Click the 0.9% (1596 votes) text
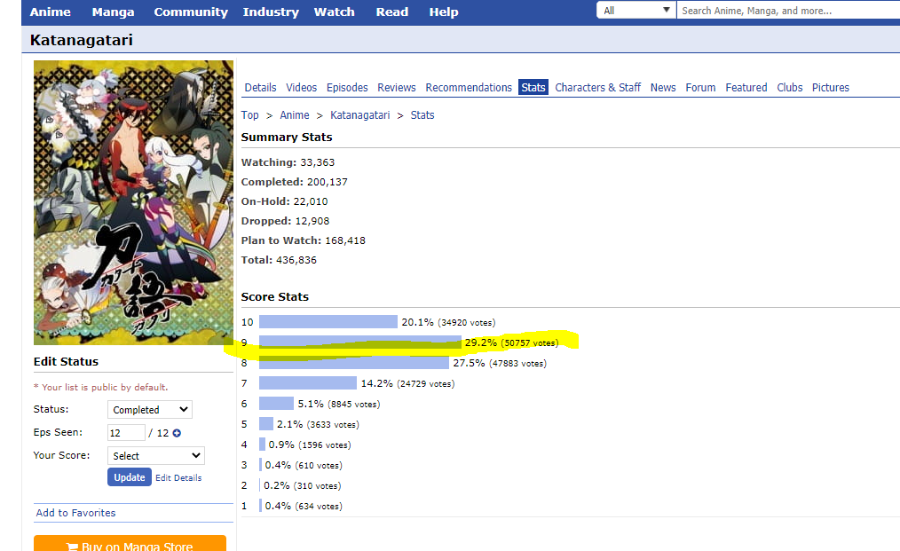 click(x=310, y=445)
